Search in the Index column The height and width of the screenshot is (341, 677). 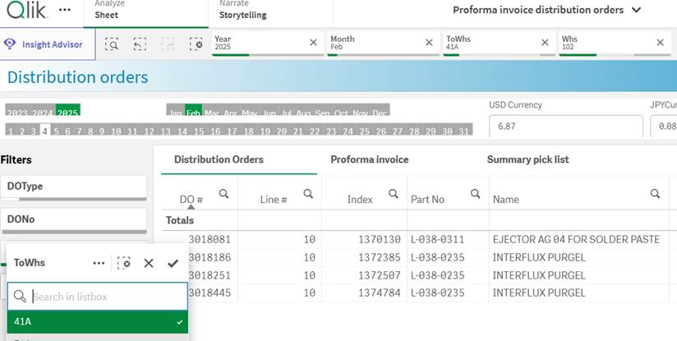coord(394,193)
